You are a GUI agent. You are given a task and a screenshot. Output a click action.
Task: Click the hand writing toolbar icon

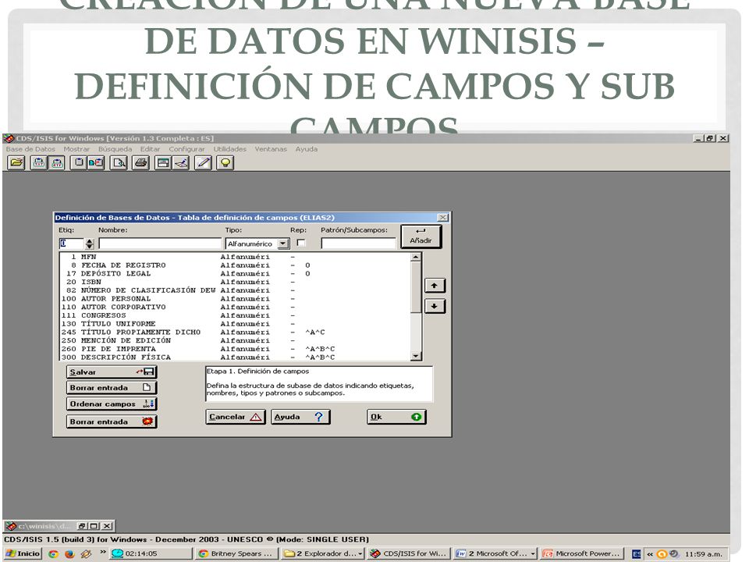tap(180, 163)
